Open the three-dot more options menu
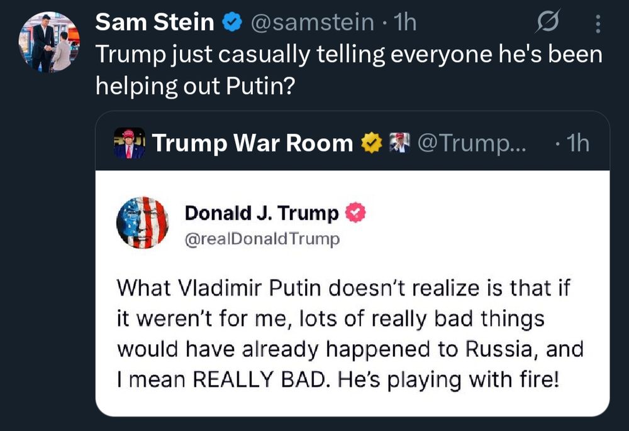The image size is (629, 431). (598, 24)
